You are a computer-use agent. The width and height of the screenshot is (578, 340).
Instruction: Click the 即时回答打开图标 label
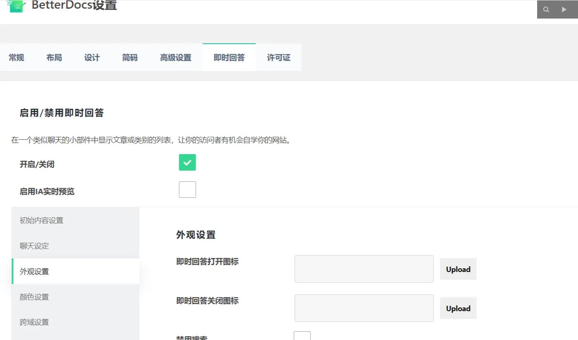click(207, 262)
